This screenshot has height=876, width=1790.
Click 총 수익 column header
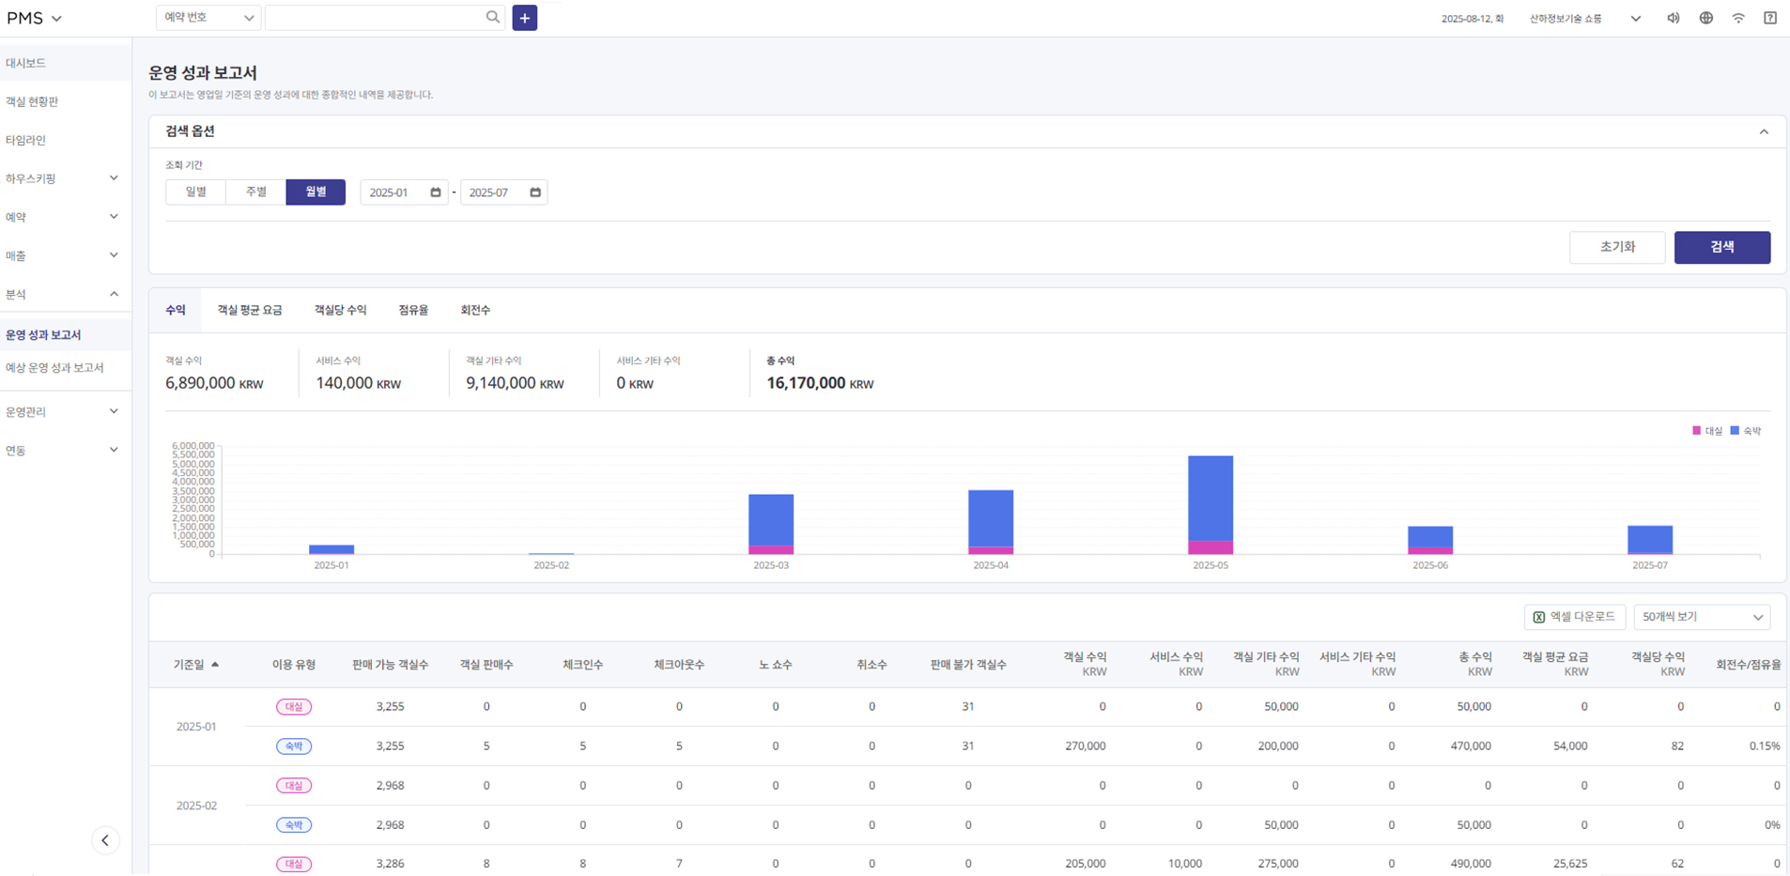click(1474, 664)
